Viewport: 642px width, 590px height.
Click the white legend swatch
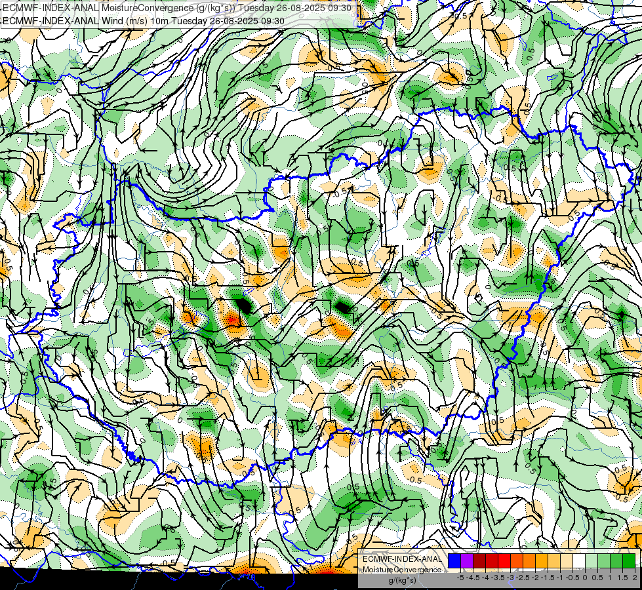[579, 561]
